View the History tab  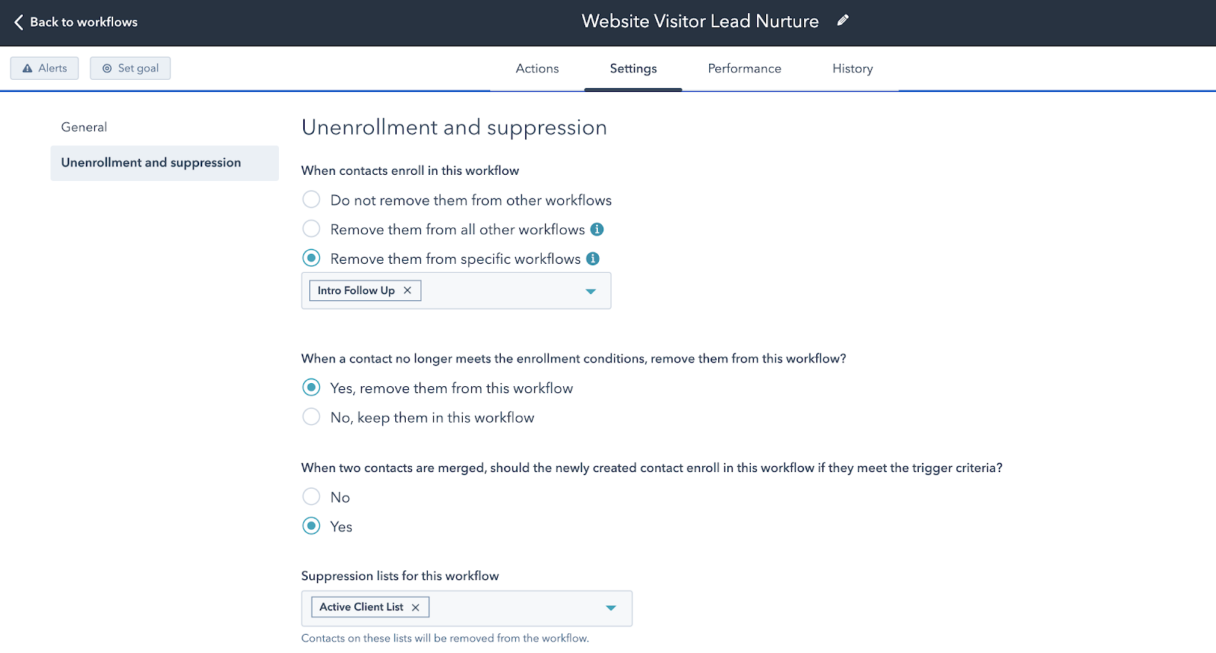[853, 68]
